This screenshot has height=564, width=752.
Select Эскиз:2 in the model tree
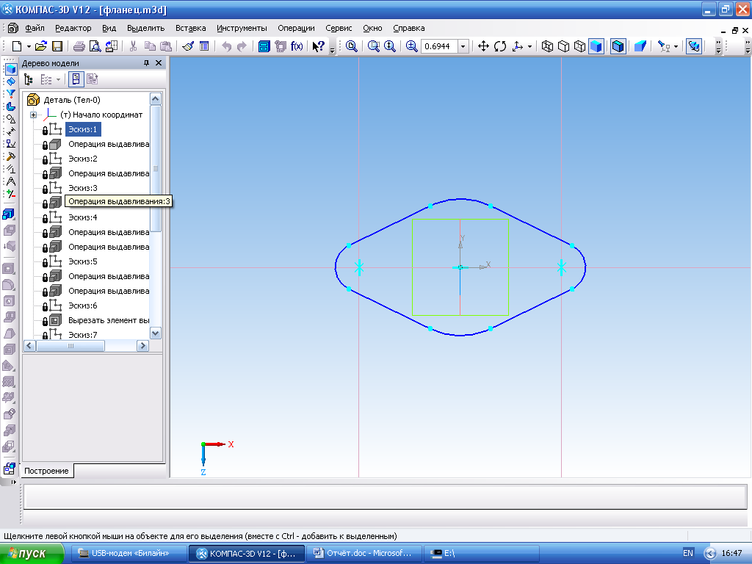tap(82, 159)
